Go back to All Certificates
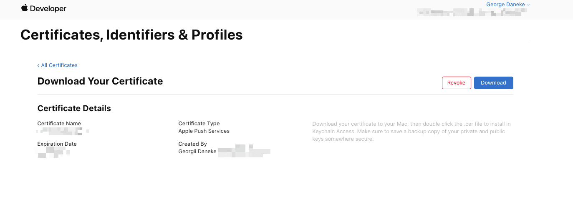The width and height of the screenshot is (573, 204). (59, 65)
